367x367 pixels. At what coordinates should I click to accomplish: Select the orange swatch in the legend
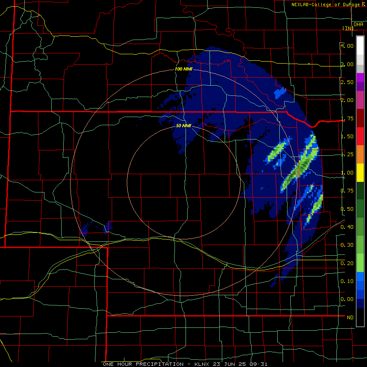click(x=360, y=155)
